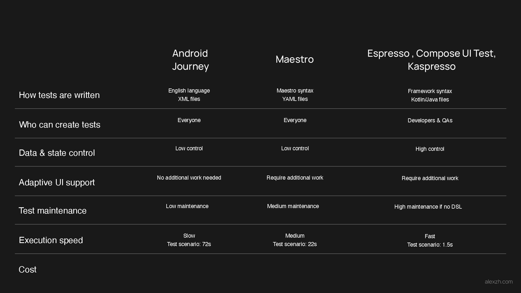Click the Espresso, Compose UI Test, Kaspresso header
The image size is (521, 293).
(x=431, y=60)
